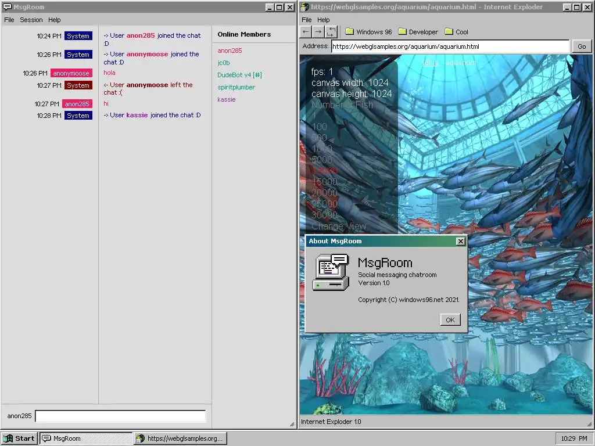Set number of fish to 100
595x446 pixels.
click(319, 127)
